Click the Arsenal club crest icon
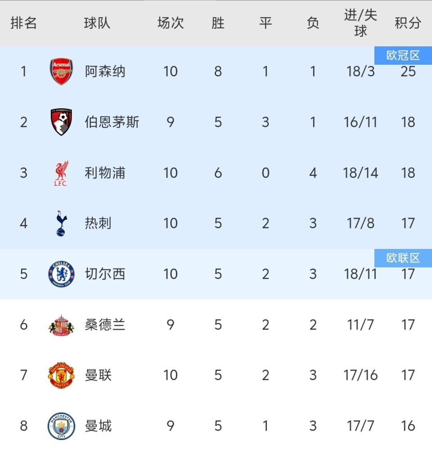Screen dimensions: 432x458 61,71
